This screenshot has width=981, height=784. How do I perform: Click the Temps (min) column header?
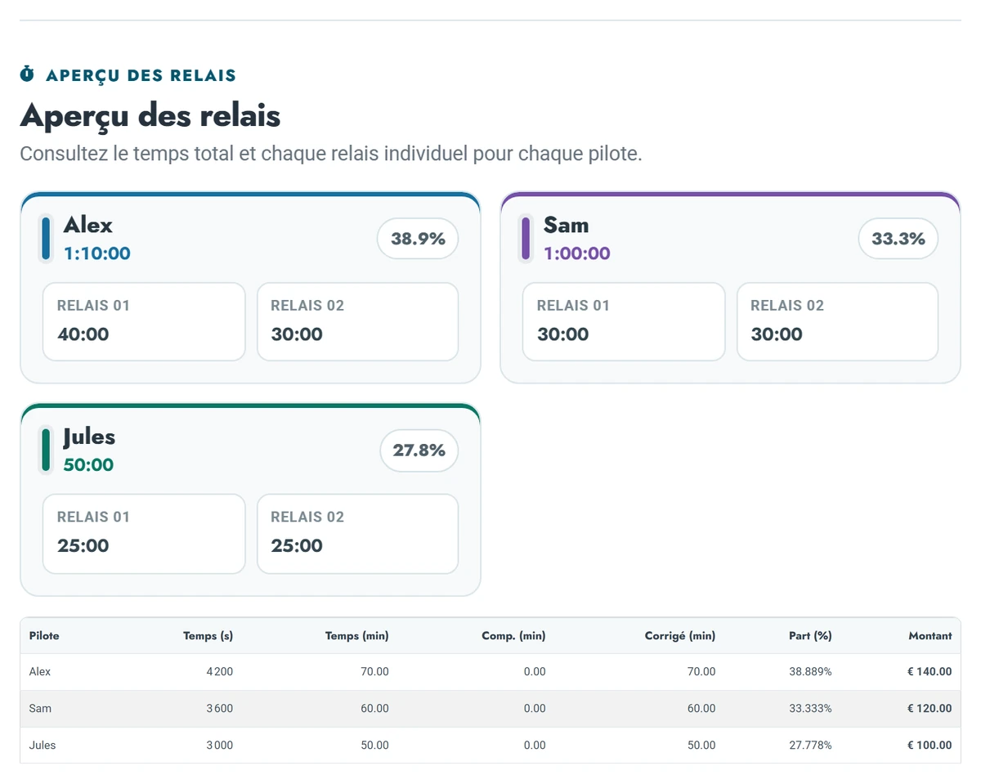click(357, 635)
